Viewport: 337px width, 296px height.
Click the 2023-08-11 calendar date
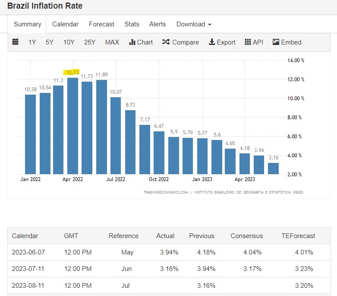[x=28, y=286]
